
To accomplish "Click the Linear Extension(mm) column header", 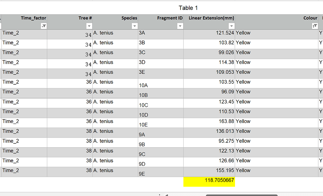I will tap(211, 18).
